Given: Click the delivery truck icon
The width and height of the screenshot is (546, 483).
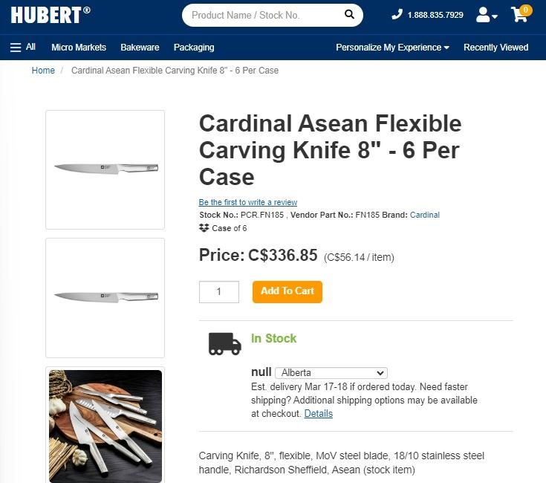Looking at the screenshot, I should (x=224, y=343).
